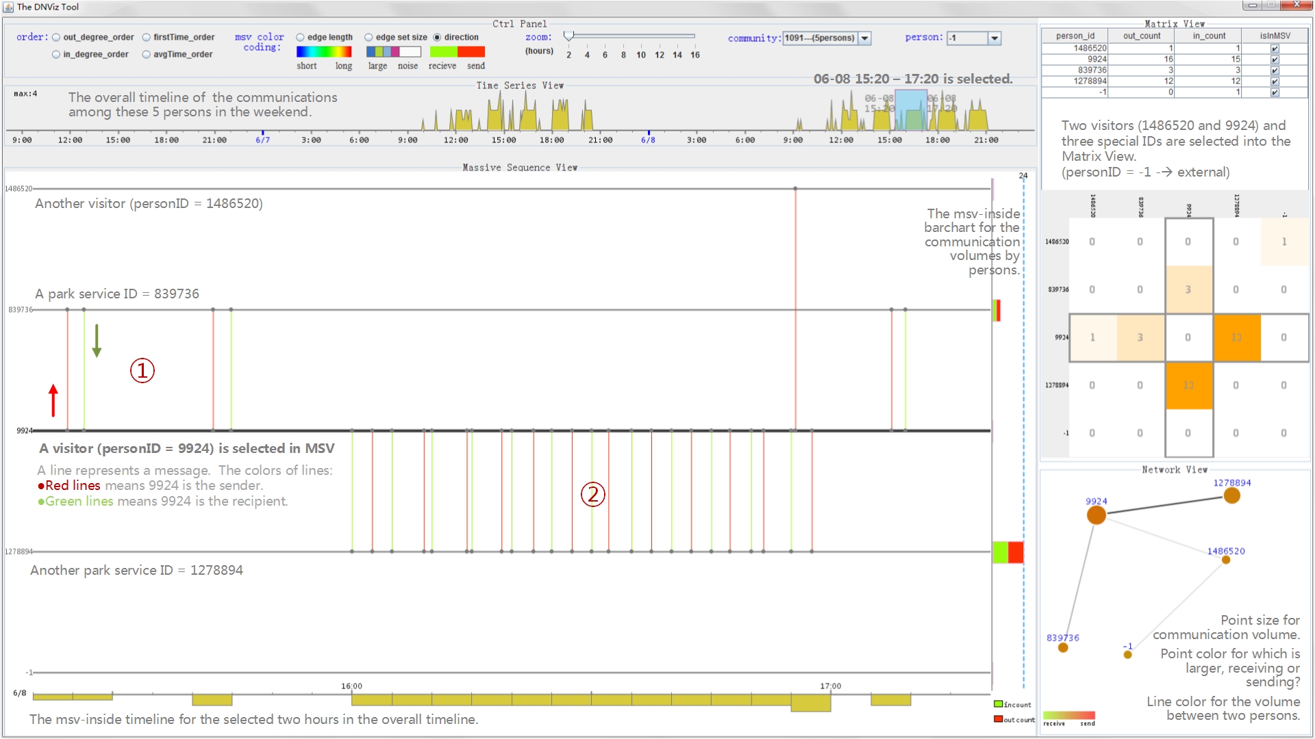Uncheck isInMSV for person 1486520

1275,49
